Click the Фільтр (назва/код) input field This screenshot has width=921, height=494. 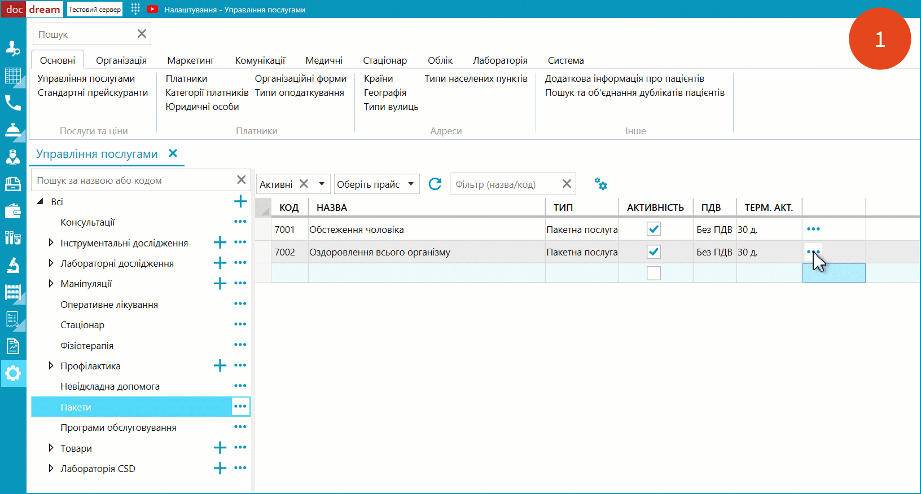click(505, 184)
